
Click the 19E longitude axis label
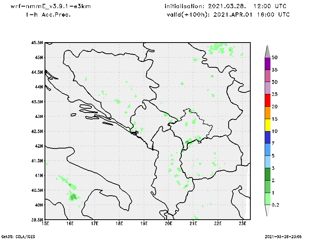[144, 224]
